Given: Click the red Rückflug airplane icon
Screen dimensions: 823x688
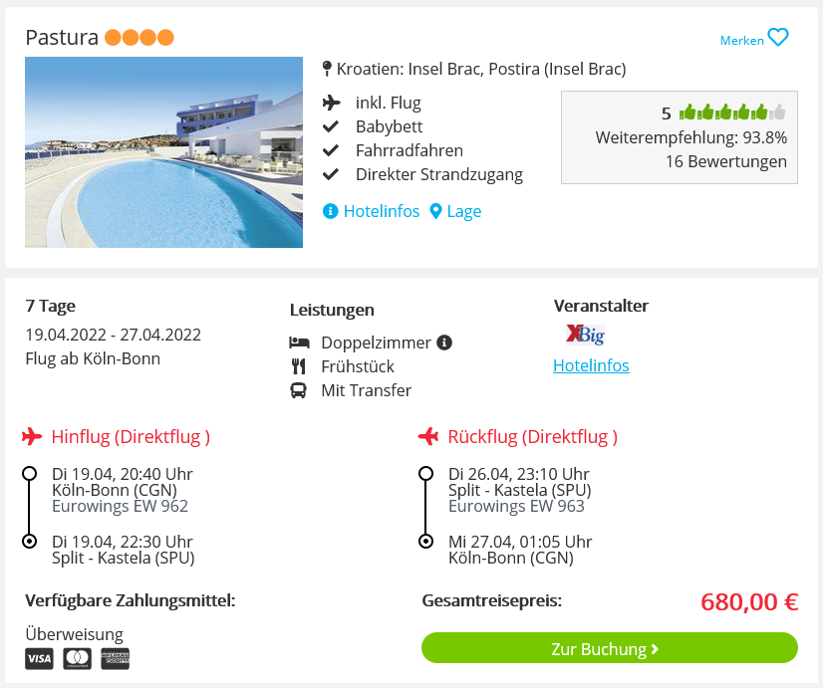Looking at the screenshot, I should pyautogui.click(x=428, y=436).
